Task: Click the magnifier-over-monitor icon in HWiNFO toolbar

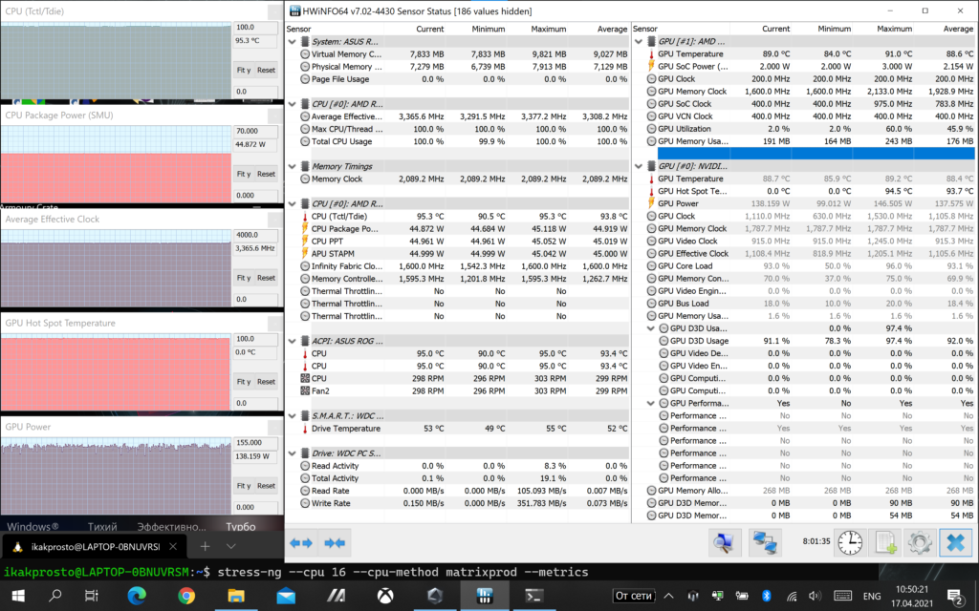Action: 725,543
